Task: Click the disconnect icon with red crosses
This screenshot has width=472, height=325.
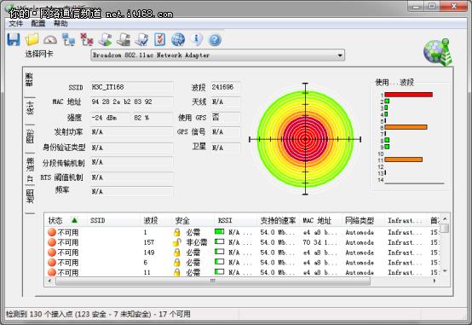Action: (x=87, y=39)
